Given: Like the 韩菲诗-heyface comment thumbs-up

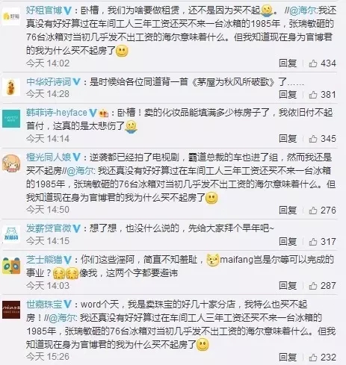Looking at the screenshot, I should pyautogui.click(x=313, y=139).
